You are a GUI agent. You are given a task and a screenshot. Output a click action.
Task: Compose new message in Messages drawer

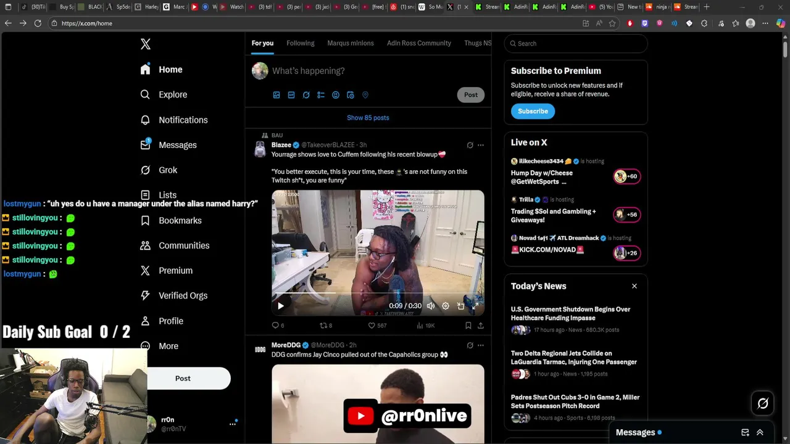tap(745, 432)
